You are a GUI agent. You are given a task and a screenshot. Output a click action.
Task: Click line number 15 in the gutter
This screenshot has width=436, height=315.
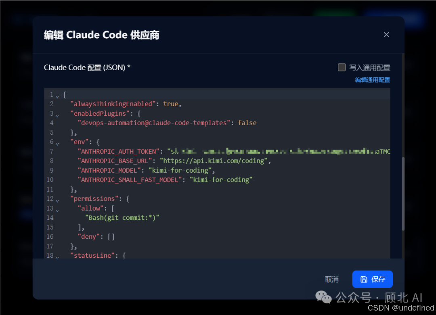[x=50, y=227]
